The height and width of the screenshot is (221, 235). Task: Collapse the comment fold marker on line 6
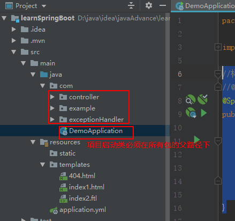218,74
